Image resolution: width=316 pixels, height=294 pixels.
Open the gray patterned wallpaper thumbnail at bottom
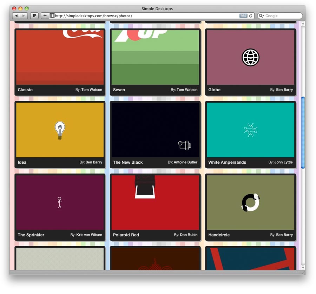coord(60,259)
